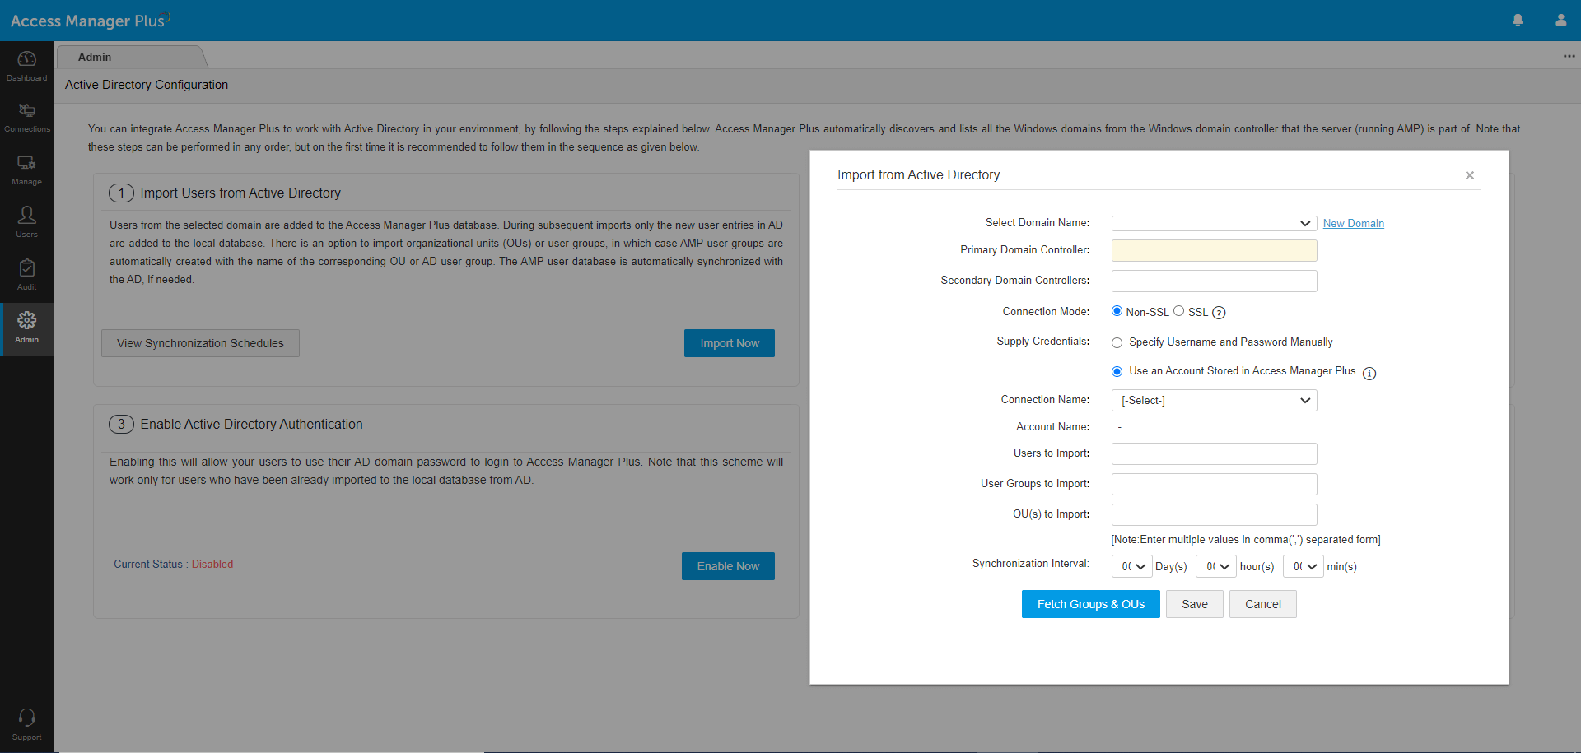This screenshot has width=1581, height=753.
Task: Switch to the Admin tab
Action: 94,57
